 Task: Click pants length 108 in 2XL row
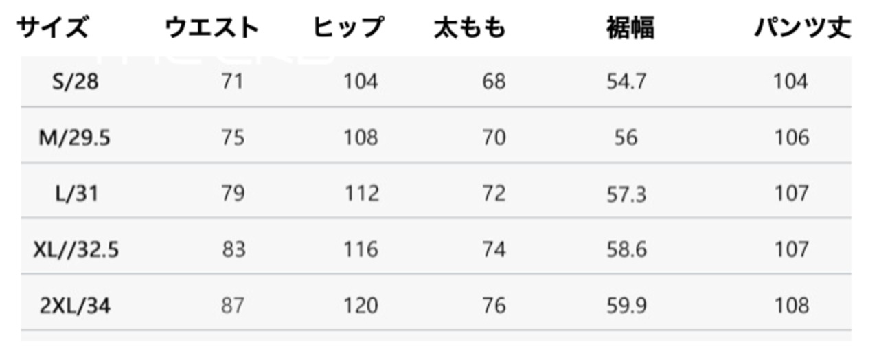point(791,305)
